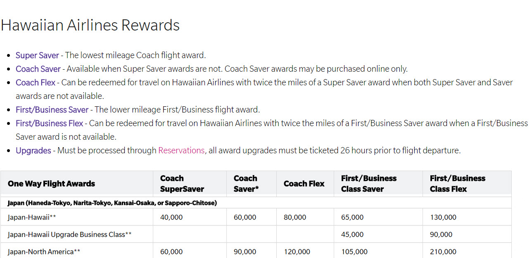Click the Hawaiian Airlines Rewards heading
The height and width of the screenshot is (258, 532).
[x=90, y=25]
